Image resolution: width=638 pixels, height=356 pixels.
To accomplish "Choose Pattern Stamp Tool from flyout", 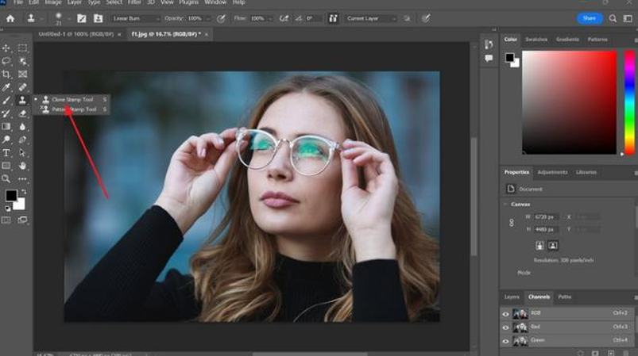I will (x=72, y=109).
